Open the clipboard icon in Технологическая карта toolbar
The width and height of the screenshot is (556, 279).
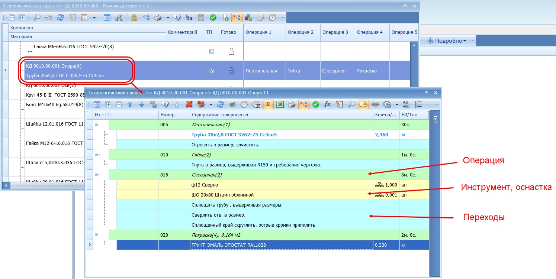click(84, 17)
